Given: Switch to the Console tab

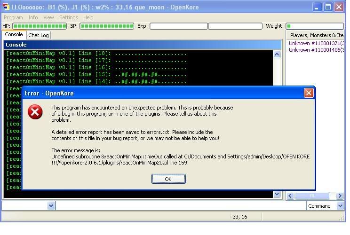Looking at the screenshot, I should point(14,35).
